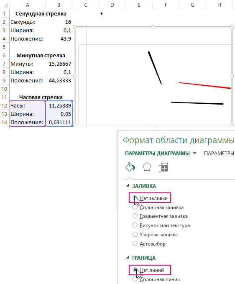
Task: Switch to the second ПАРАМЕТРЫ text tab
Action: click(x=219, y=153)
